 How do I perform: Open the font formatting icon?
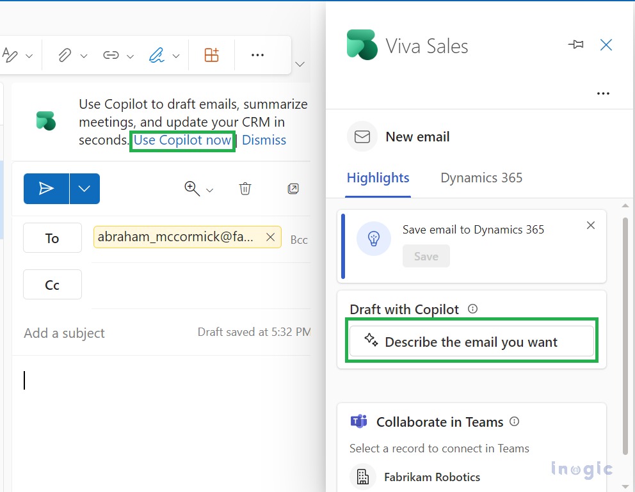click(12, 55)
